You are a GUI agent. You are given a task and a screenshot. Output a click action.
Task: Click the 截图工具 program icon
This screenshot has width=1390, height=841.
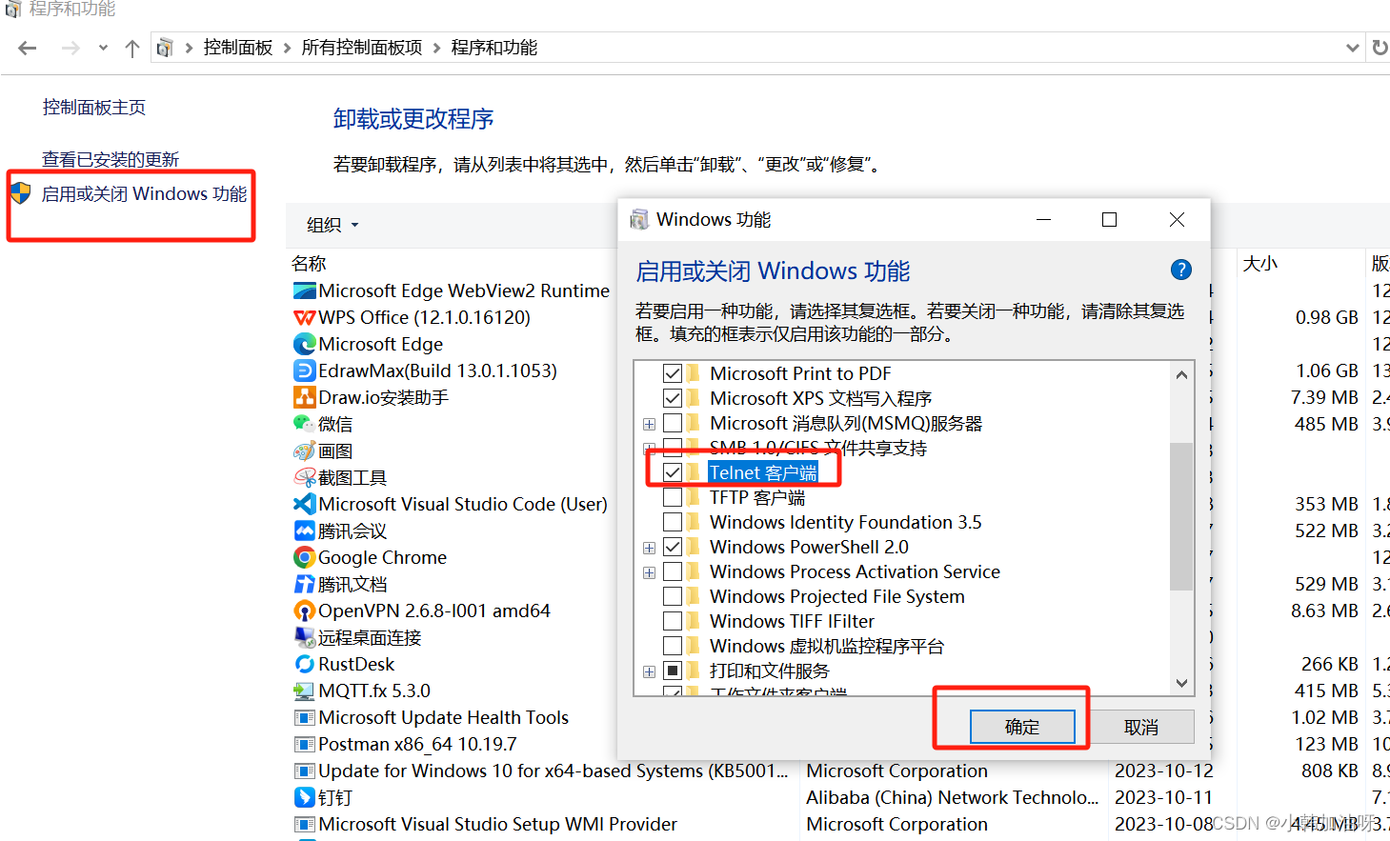pyautogui.click(x=305, y=477)
